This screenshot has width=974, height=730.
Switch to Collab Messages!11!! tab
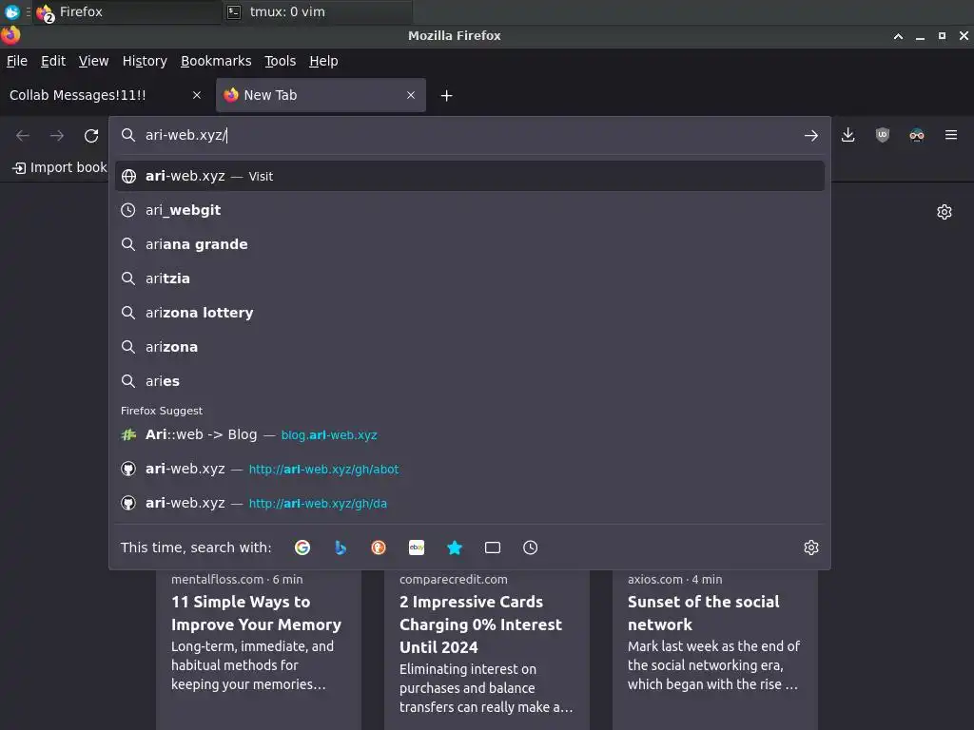coord(106,95)
